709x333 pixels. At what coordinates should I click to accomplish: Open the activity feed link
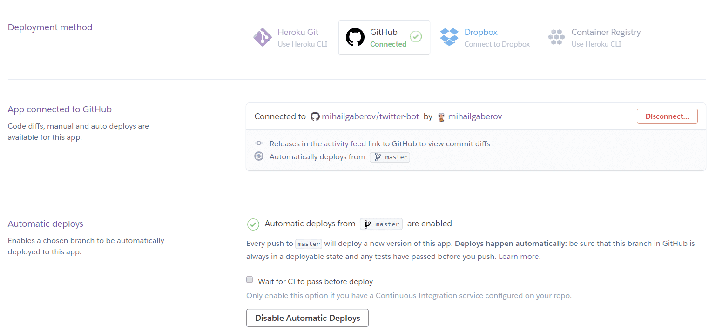(x=344, y=143)
